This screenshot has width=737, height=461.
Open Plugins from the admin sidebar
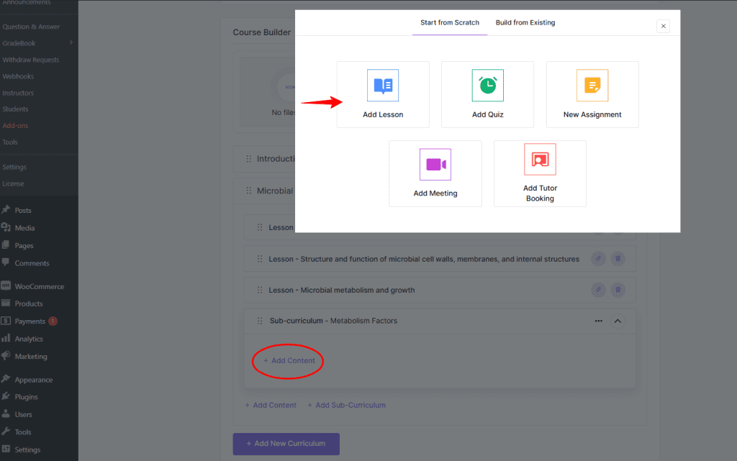pos(27,397)
